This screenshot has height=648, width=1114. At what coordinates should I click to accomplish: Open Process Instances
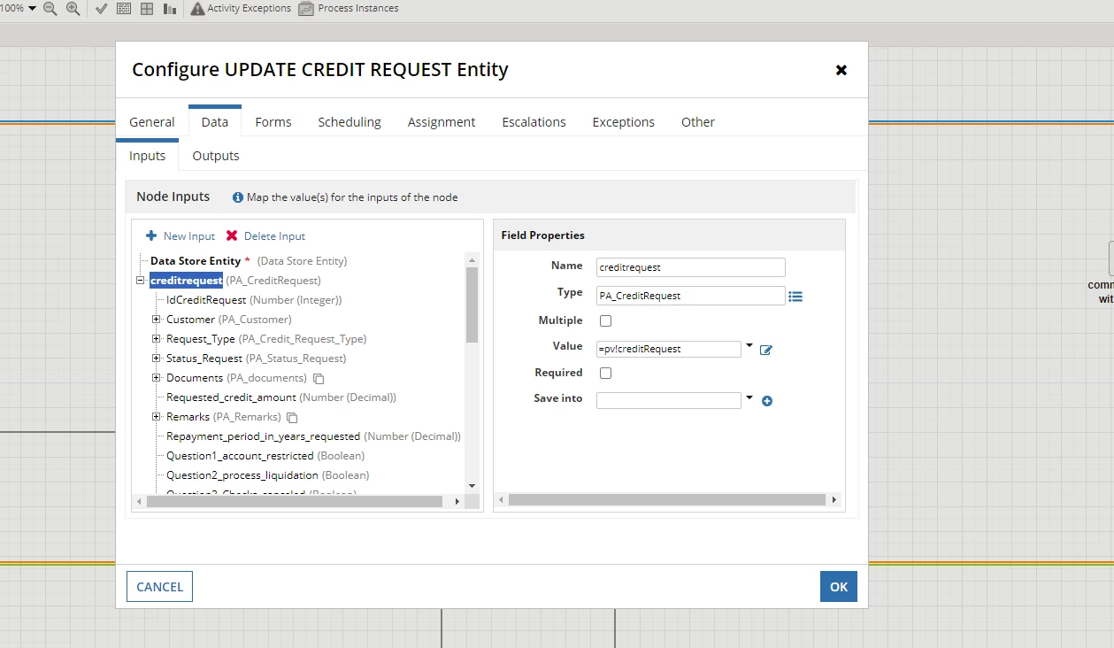(349, 8)
